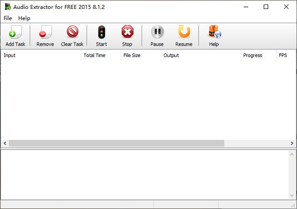The height and width of the screenshot is (209, 297).
Task: Sort by the Input column header
Action: 41,56
